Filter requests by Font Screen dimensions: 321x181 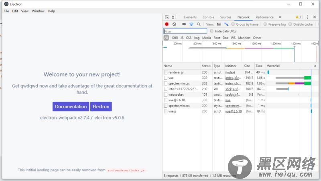tap(217, 38)
